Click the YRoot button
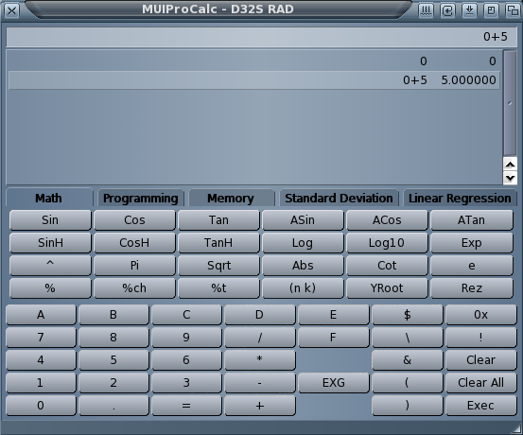 (x=387, y=288)
